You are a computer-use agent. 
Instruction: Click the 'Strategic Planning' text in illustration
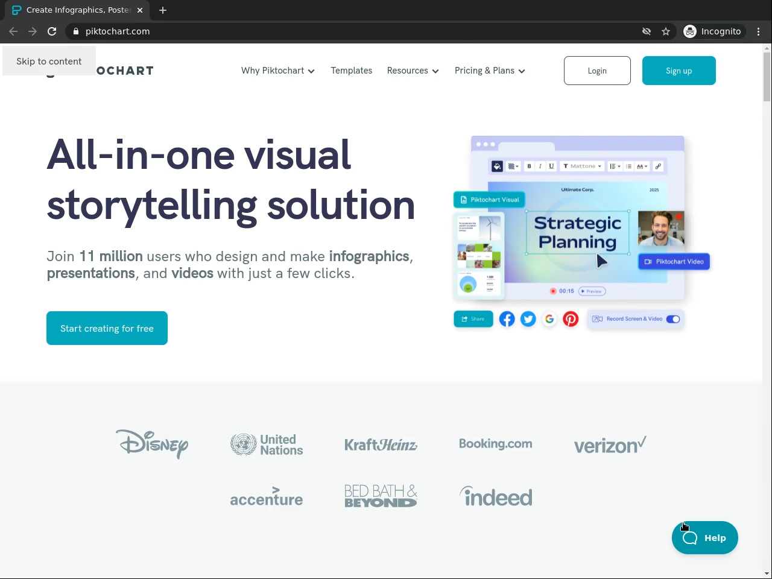pyautogui.click(x=578, y=232)
